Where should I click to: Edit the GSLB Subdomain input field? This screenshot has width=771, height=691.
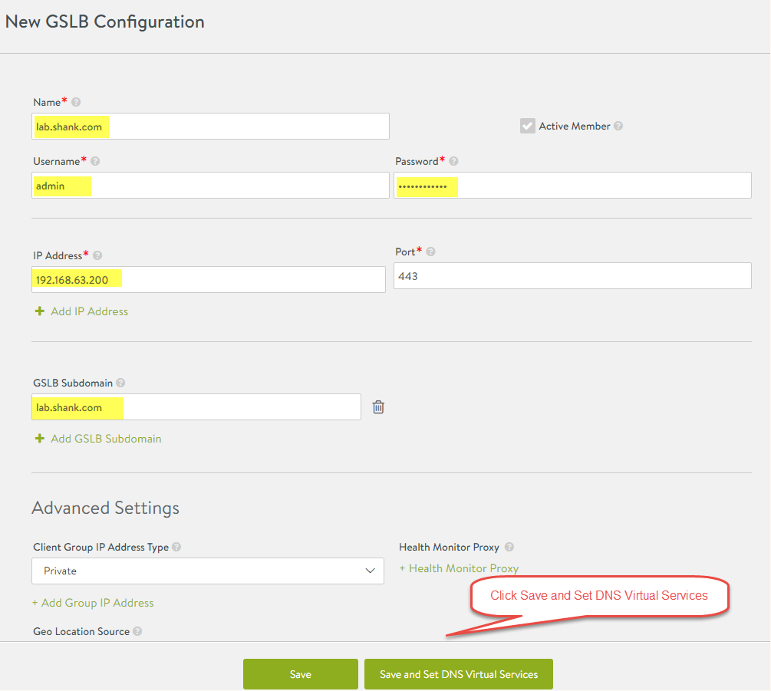pyautogui.click(x=196, y=407)
